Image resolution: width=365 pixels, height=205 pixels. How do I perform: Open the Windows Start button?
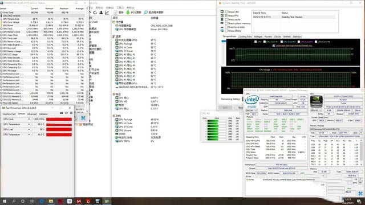4,201
